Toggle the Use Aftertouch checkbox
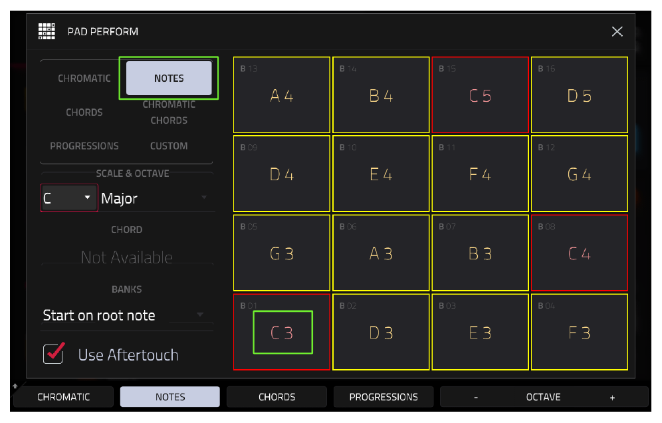 point(54,353)
